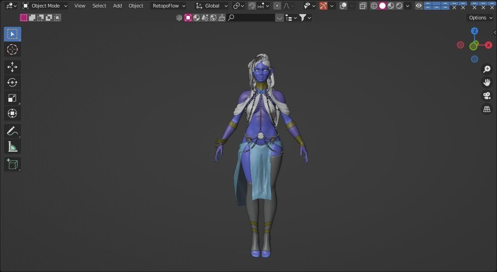
Task: Click the negative Z blue circle on gizmo
Action: [475, 59]
